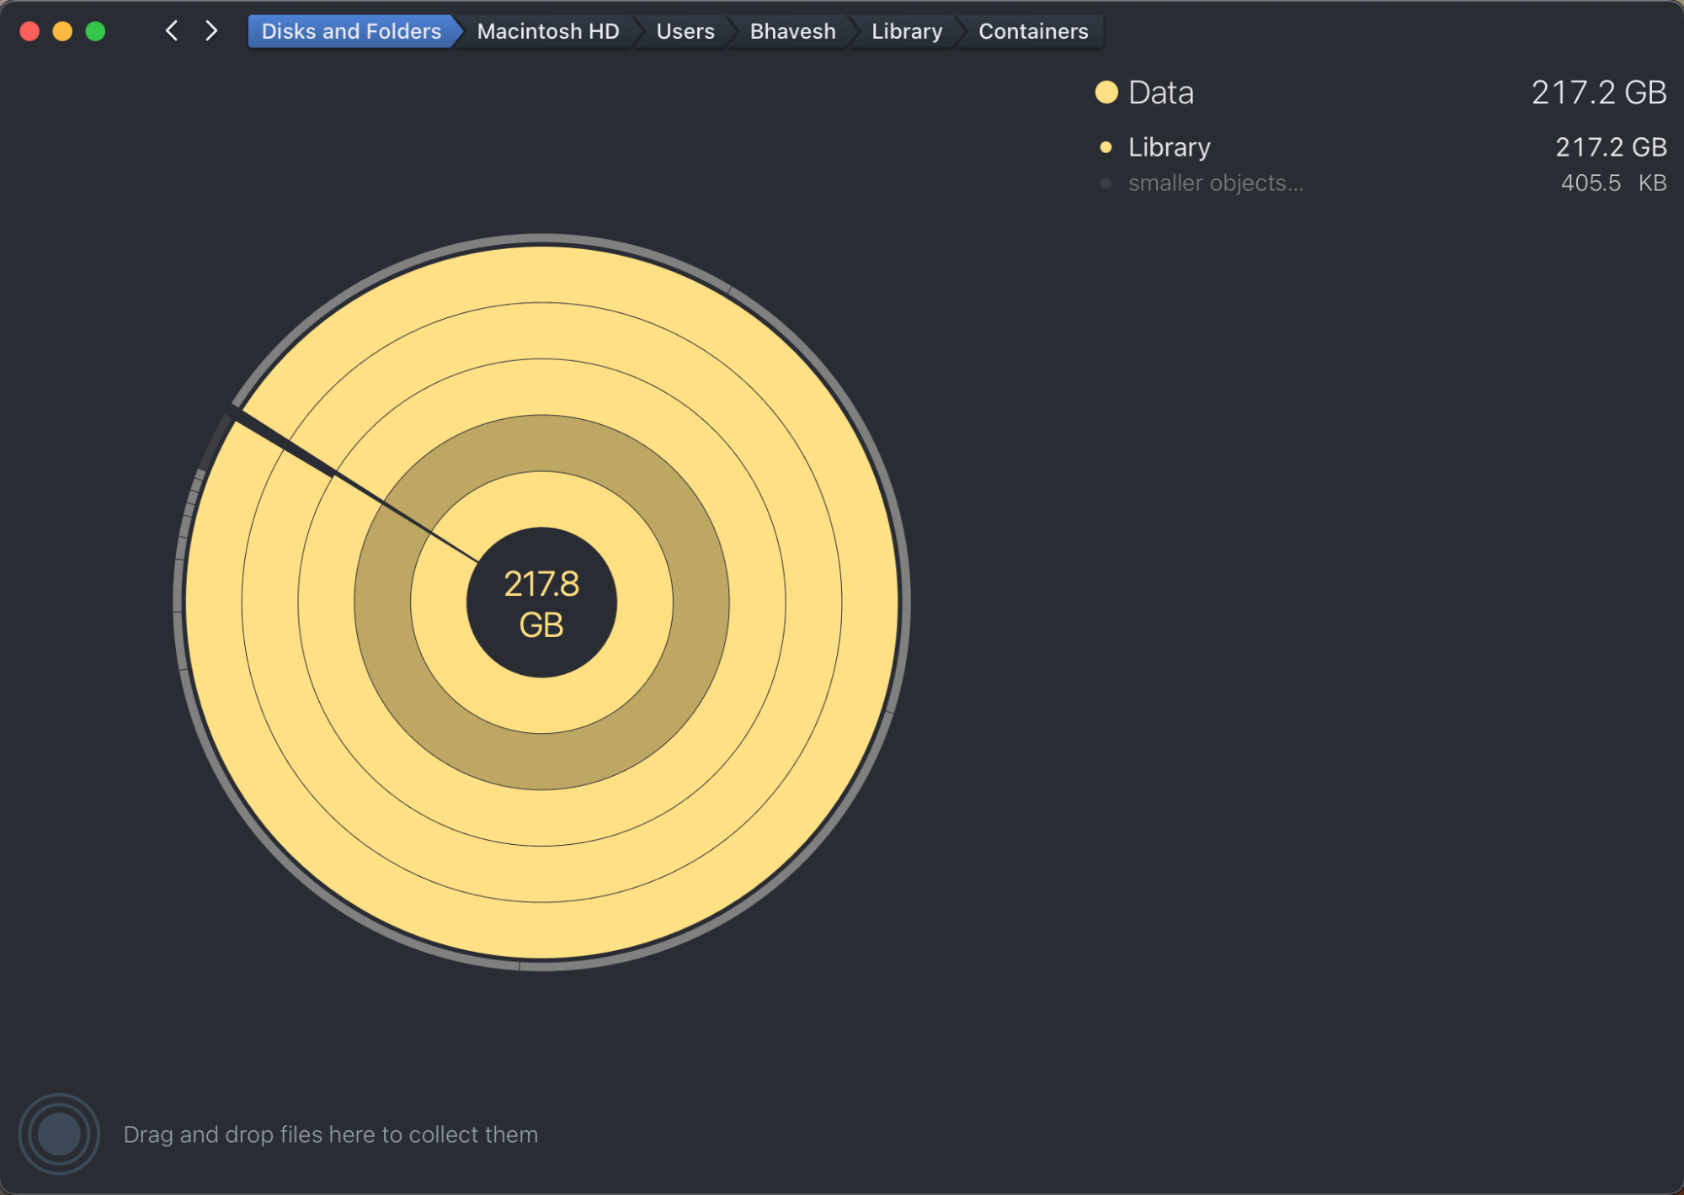Viewport: 1684px width, 1195px height.
Task: Enter full screen with green button
Action: coord(95,31)
